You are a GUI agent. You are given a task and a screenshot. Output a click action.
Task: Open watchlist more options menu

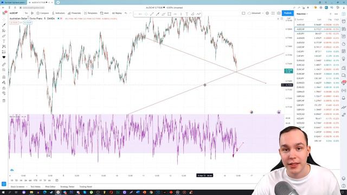point(336,14)
